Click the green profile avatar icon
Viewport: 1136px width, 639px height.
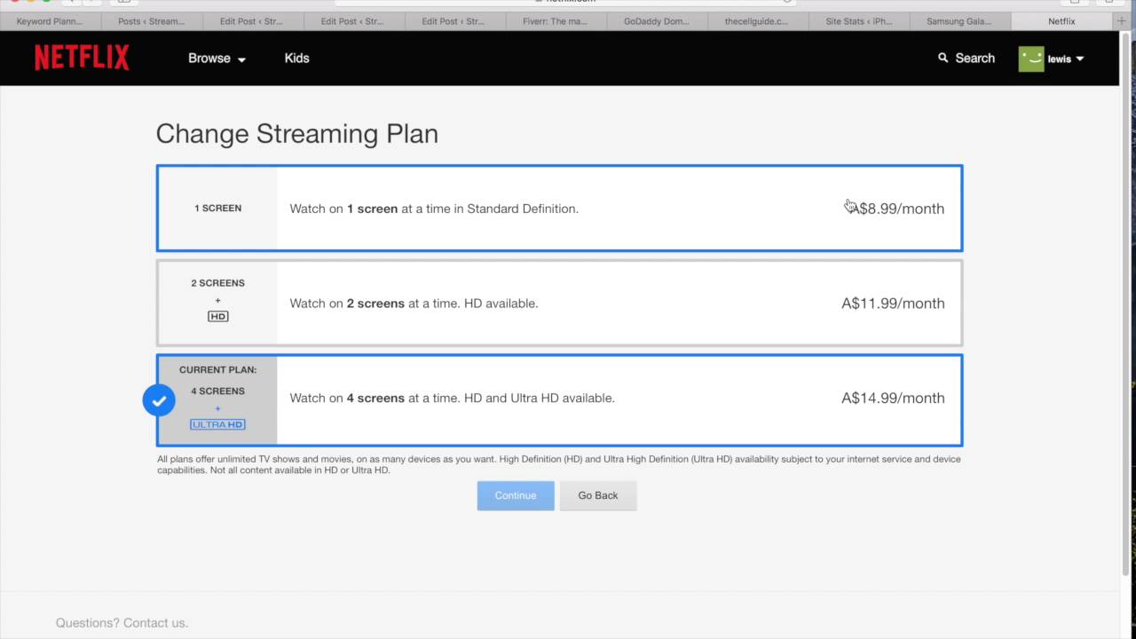tap(1031, 59)
